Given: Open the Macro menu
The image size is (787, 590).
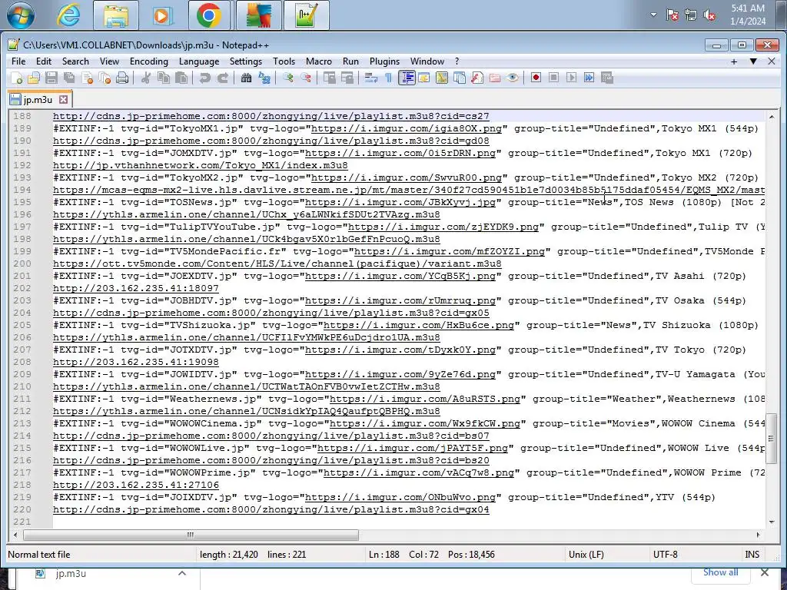Looking at the screenshot, I should pyautogui.click(x=319, y=61).
